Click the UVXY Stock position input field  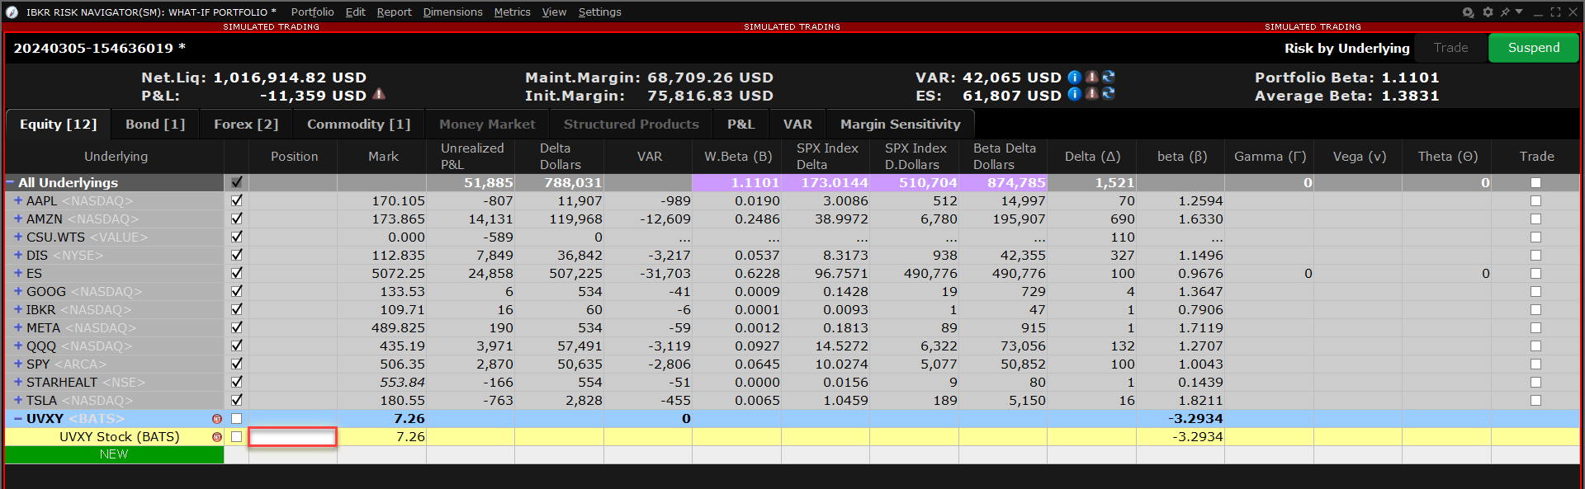(x=293, y=437)
